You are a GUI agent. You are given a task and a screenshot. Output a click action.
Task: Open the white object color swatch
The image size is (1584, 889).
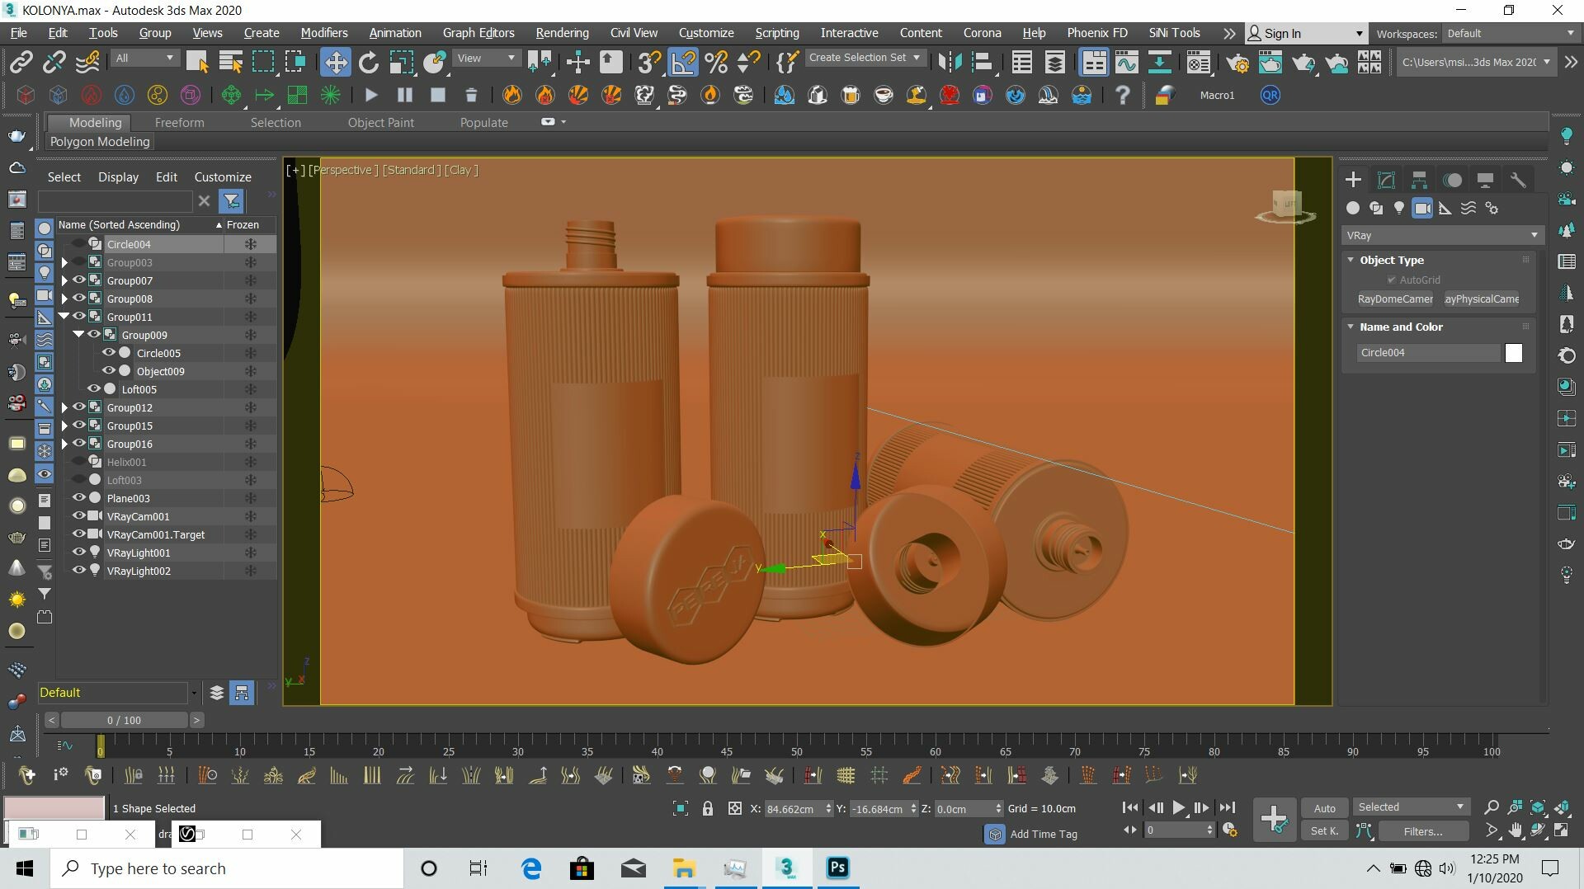1513,353
